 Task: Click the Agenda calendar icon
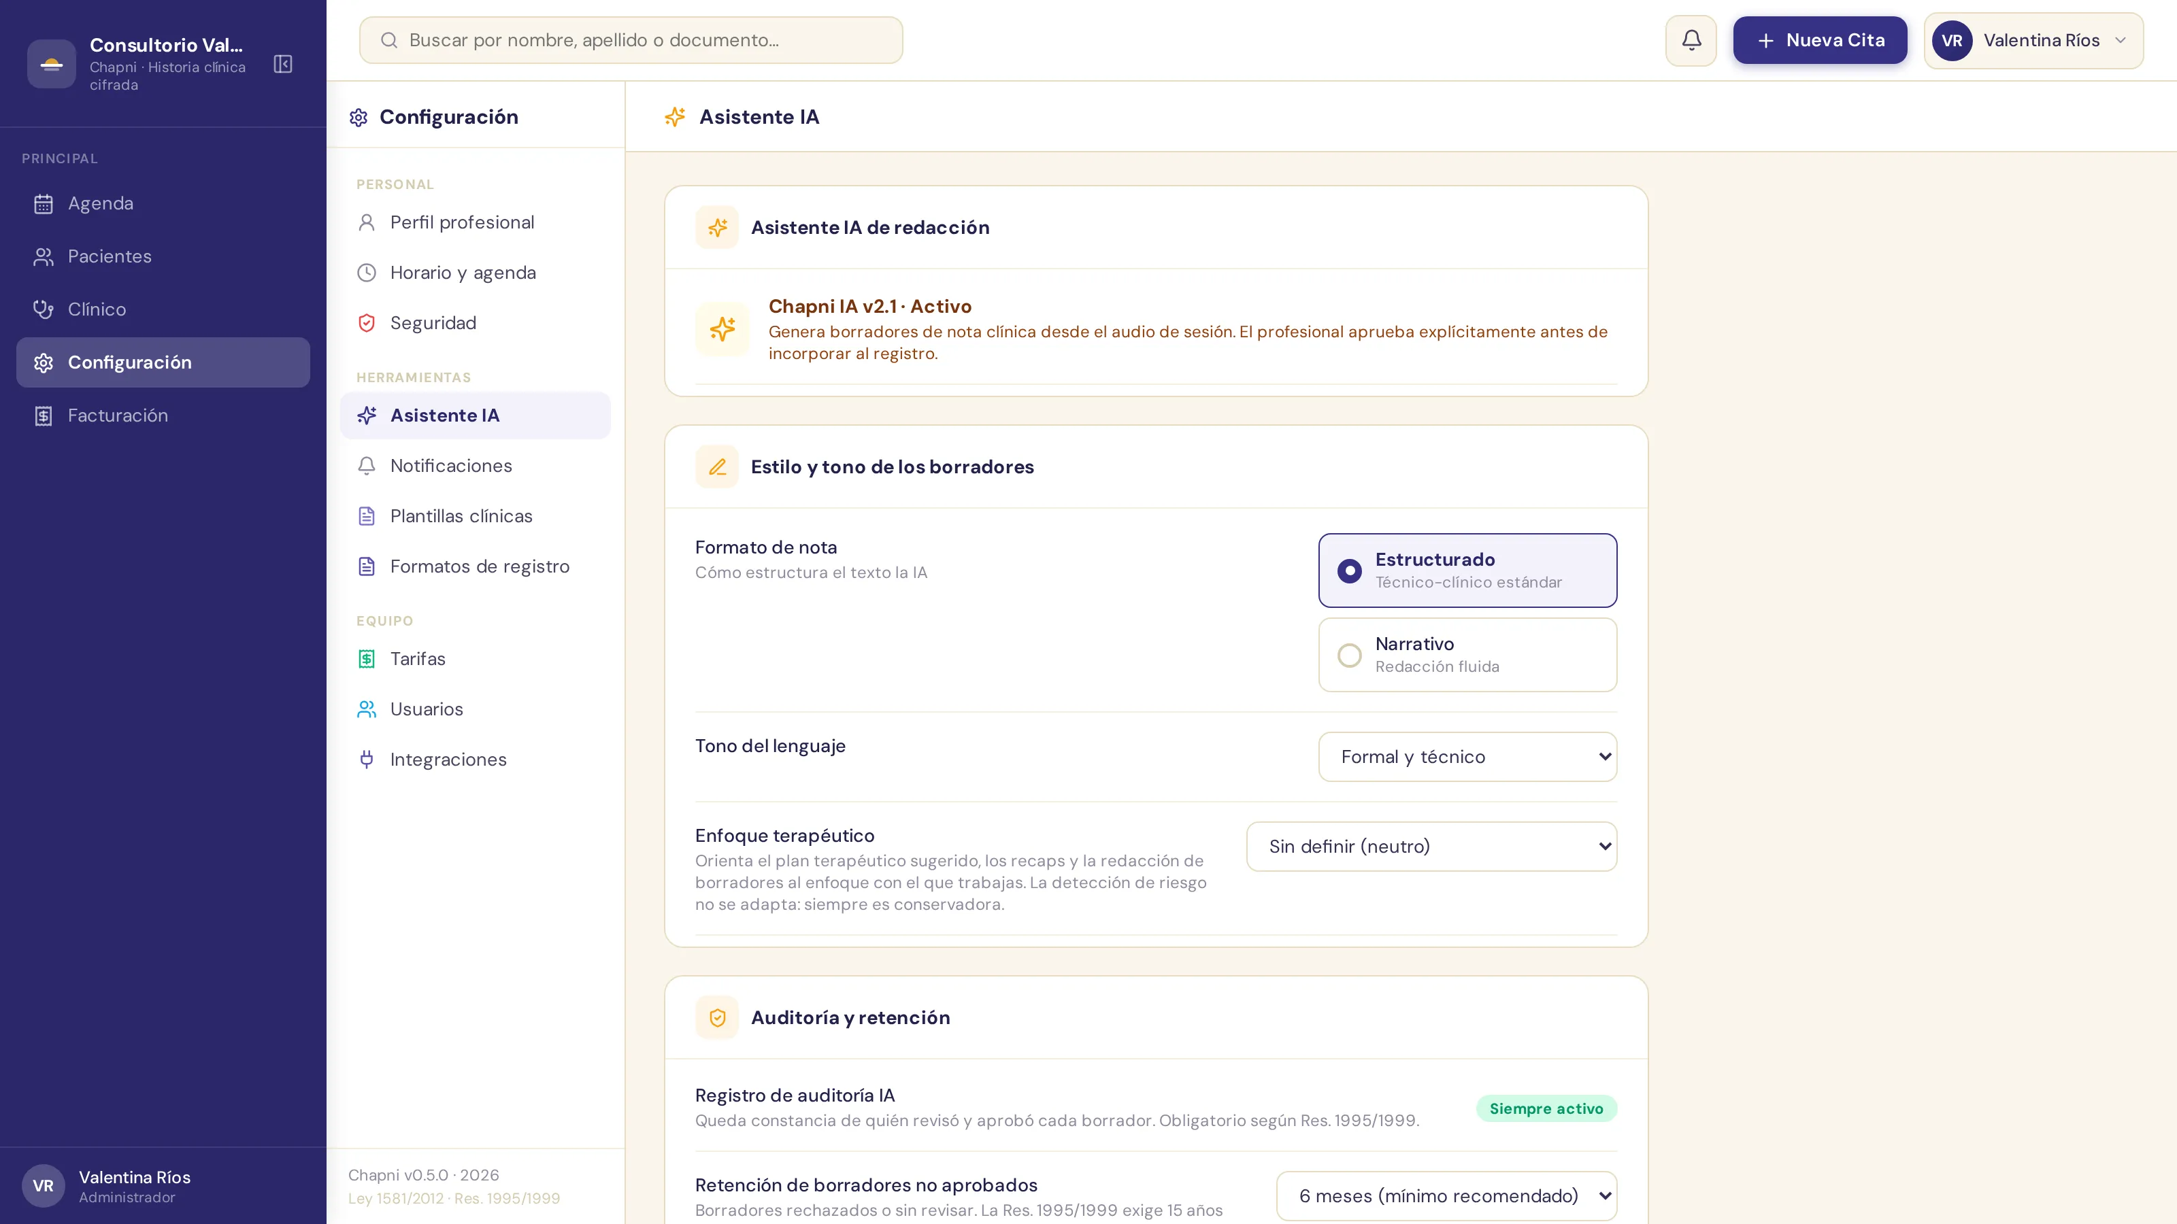[x=43, y=203]
